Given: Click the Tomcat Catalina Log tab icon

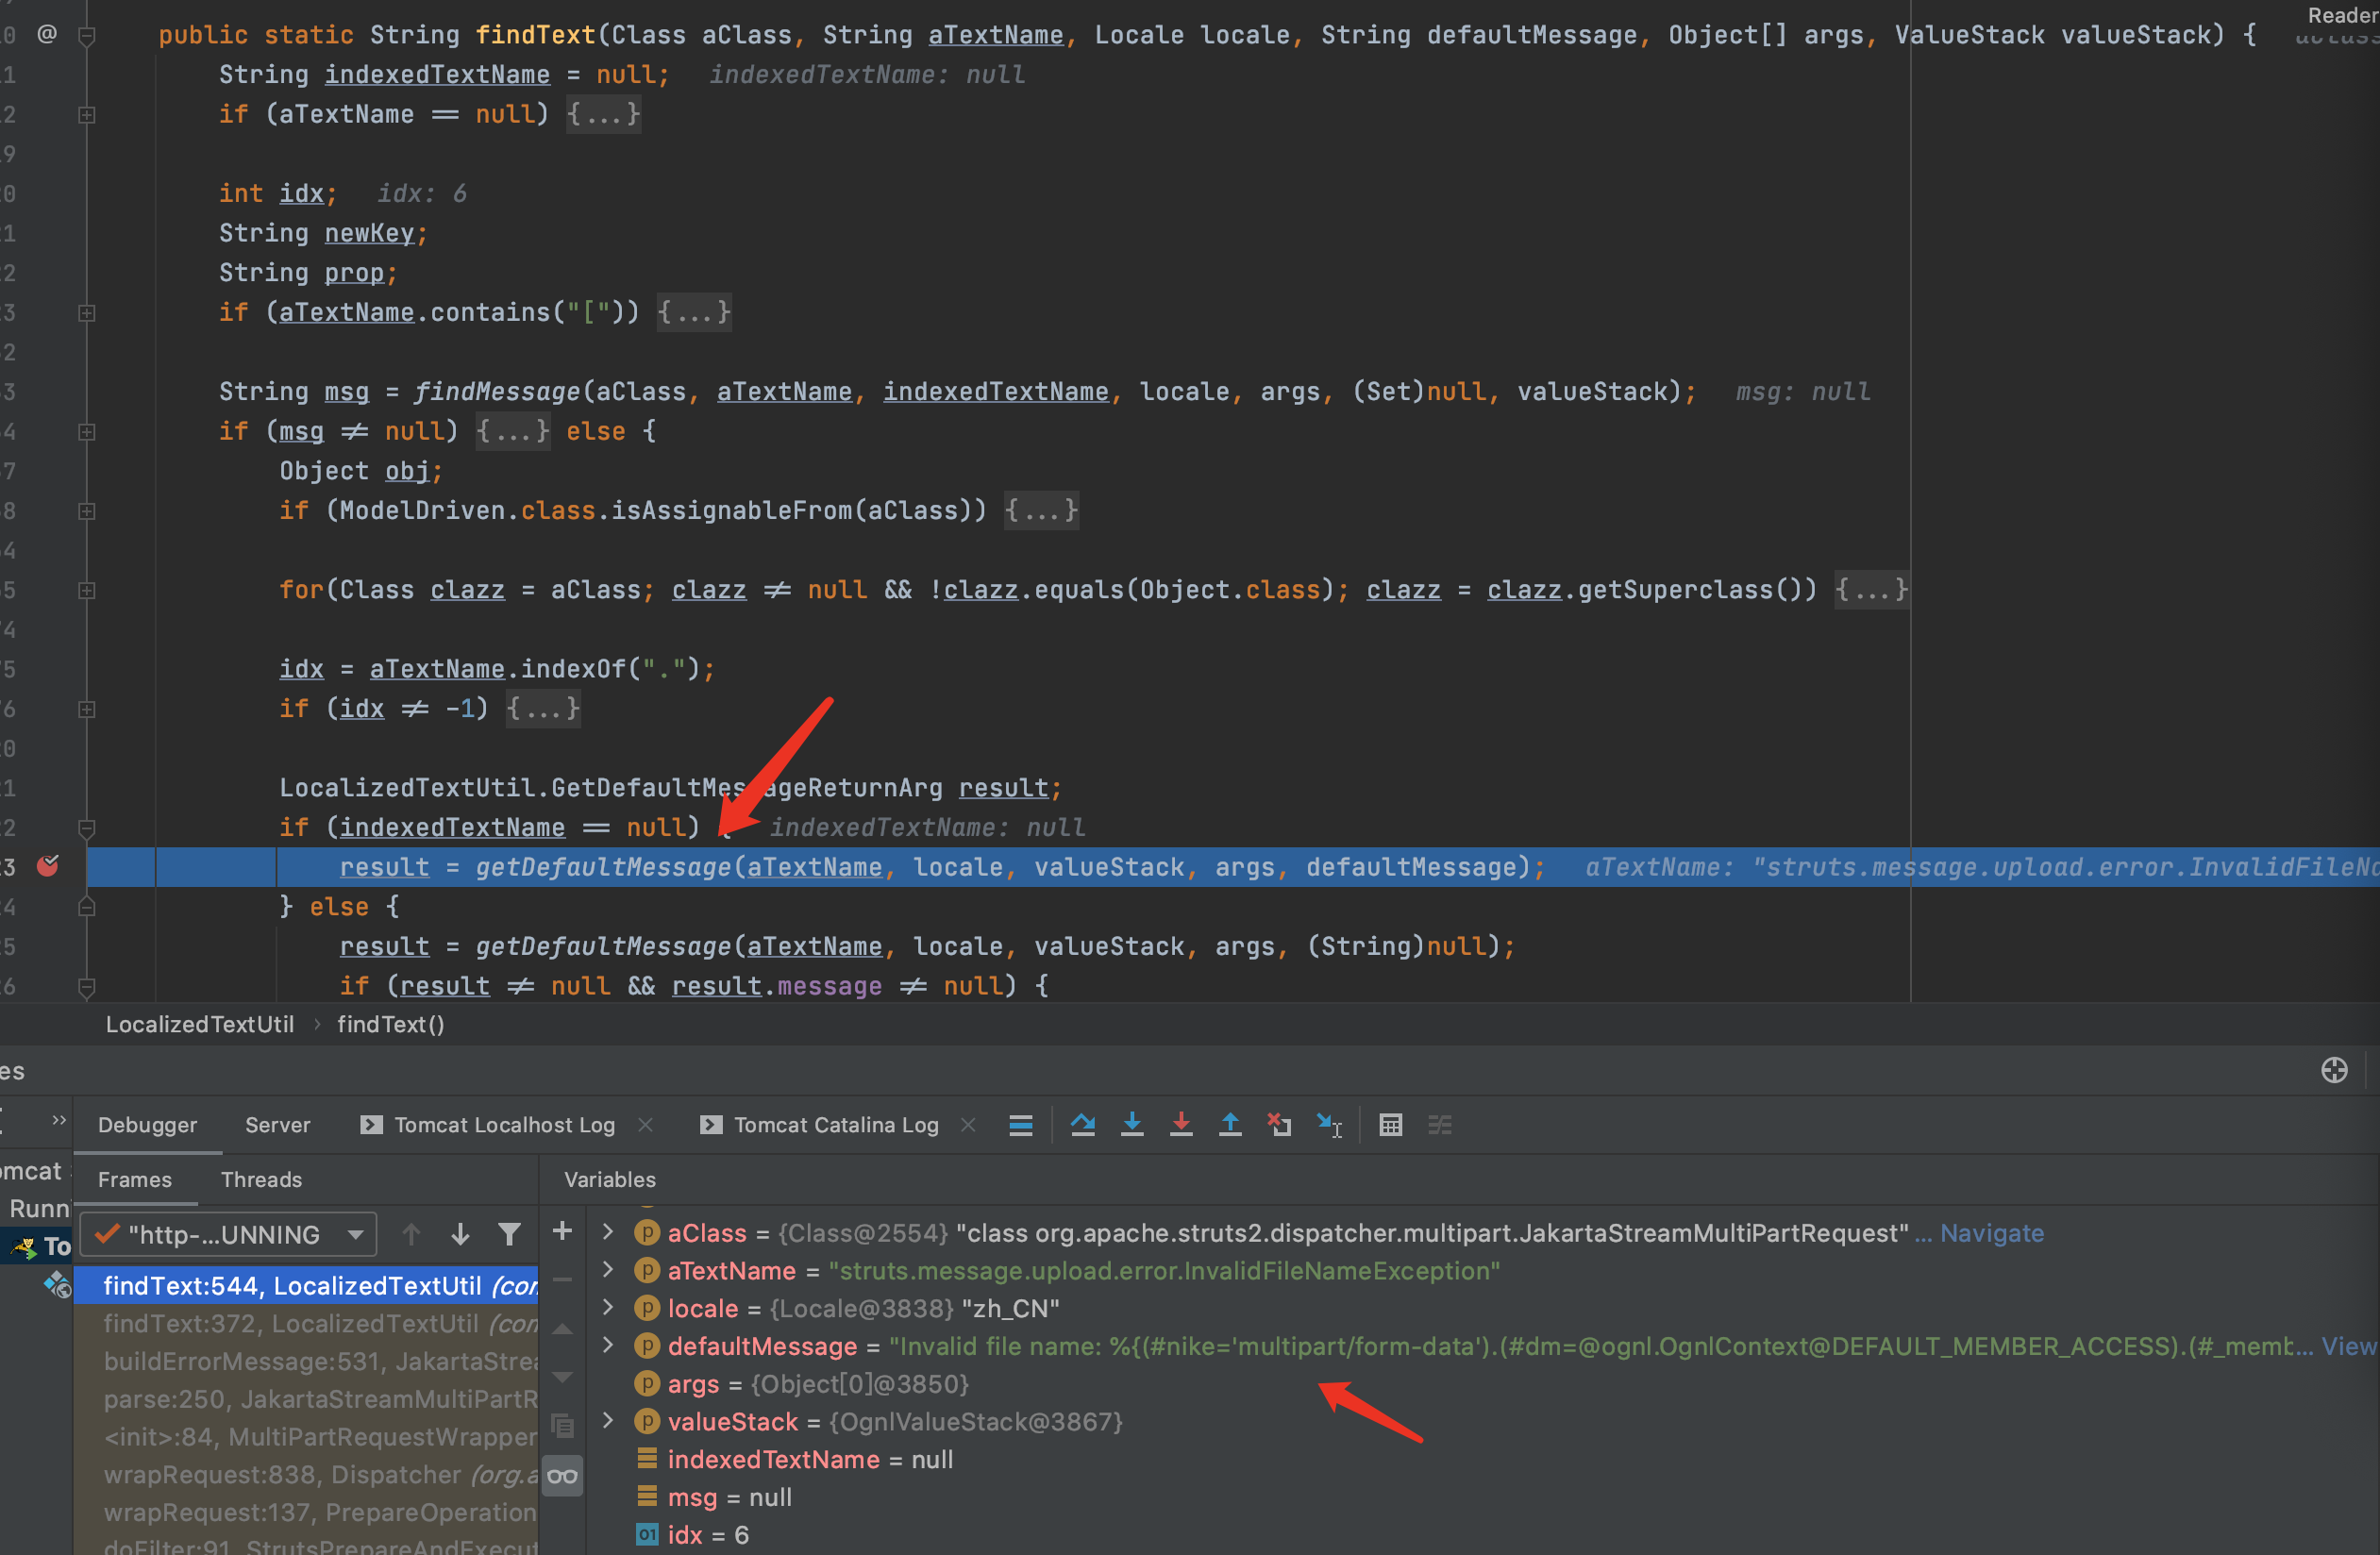Looking at the screenshot, I should [711, 1125].
